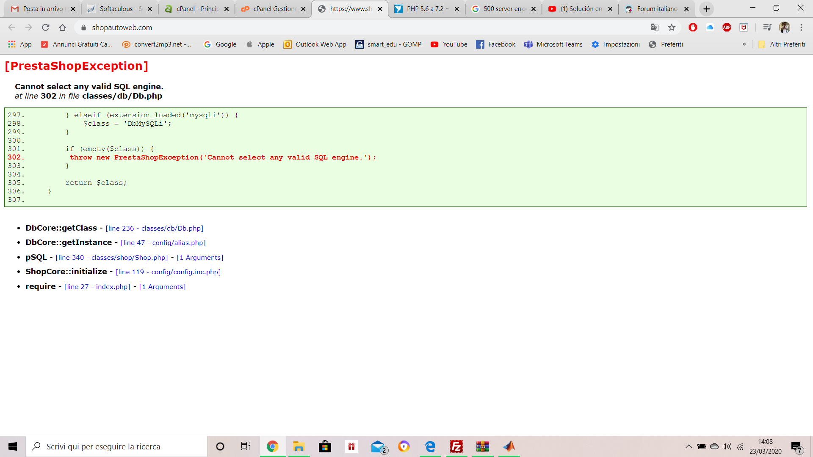Screen dimensions: 813x457
Task: Open the Google Translate page icon
Action: [655, 28]
